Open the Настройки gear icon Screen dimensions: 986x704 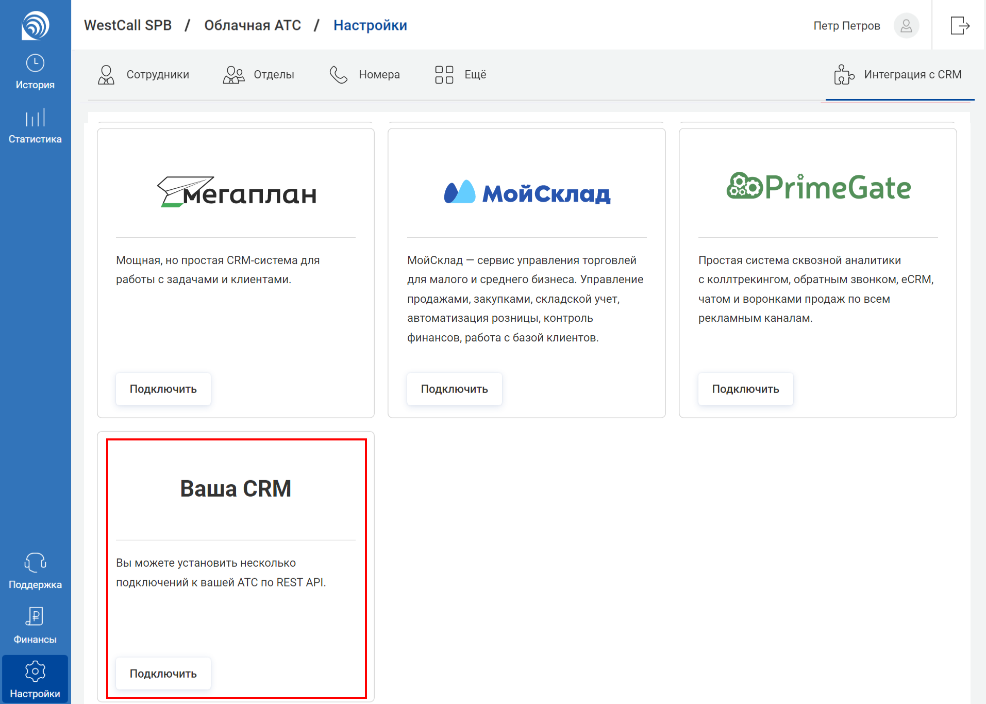coord(35,671)
